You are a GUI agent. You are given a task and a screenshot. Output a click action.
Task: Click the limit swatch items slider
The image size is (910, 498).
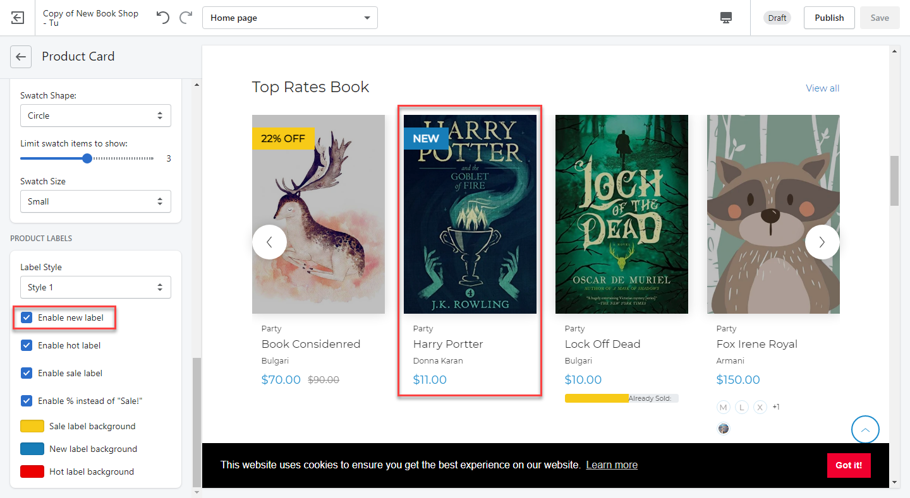click(x=87, y=158)
